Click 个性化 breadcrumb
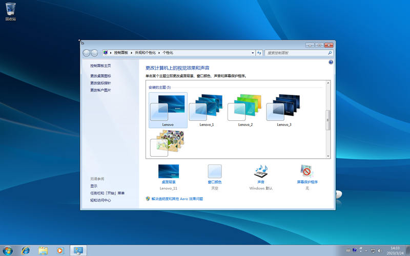Screen dimensions: 410x256 [x=168, y=53]
